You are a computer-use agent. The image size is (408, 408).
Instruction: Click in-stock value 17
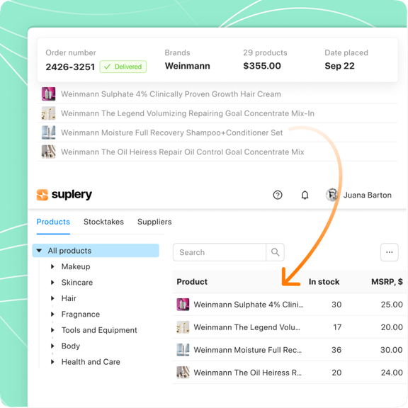(337, 327)
